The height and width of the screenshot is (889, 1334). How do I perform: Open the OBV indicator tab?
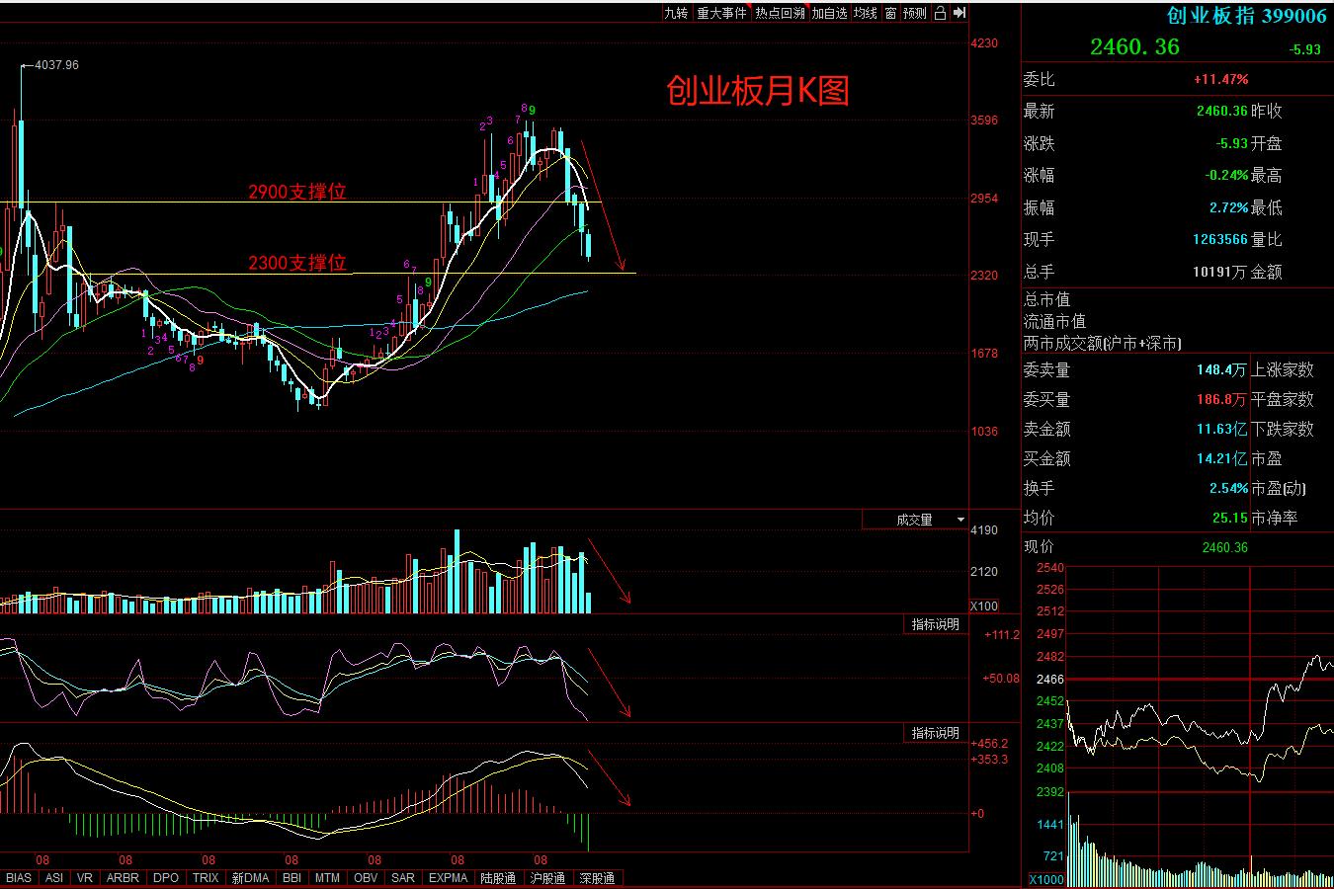[366, 878]
